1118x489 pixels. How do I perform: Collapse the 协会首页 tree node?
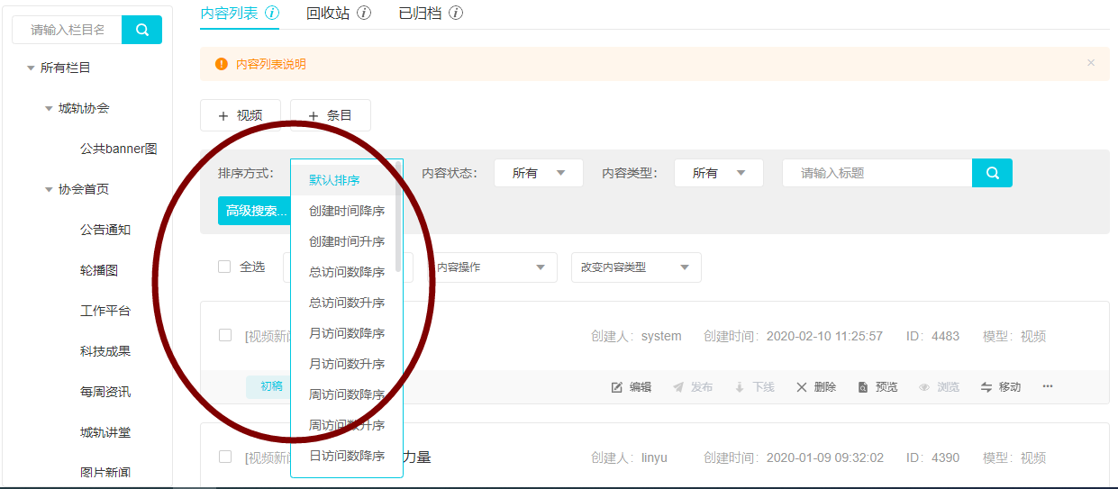pos(49,189)
